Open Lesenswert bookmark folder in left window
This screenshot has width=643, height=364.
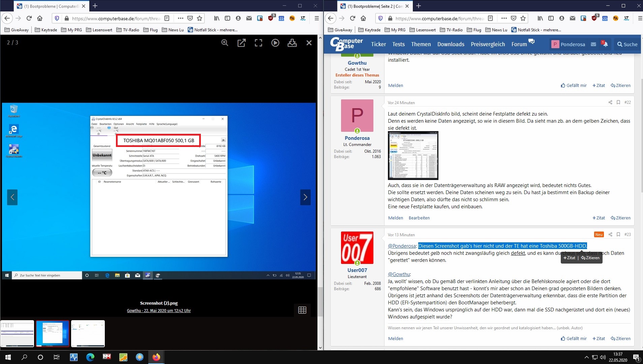(x=99, y=30)
